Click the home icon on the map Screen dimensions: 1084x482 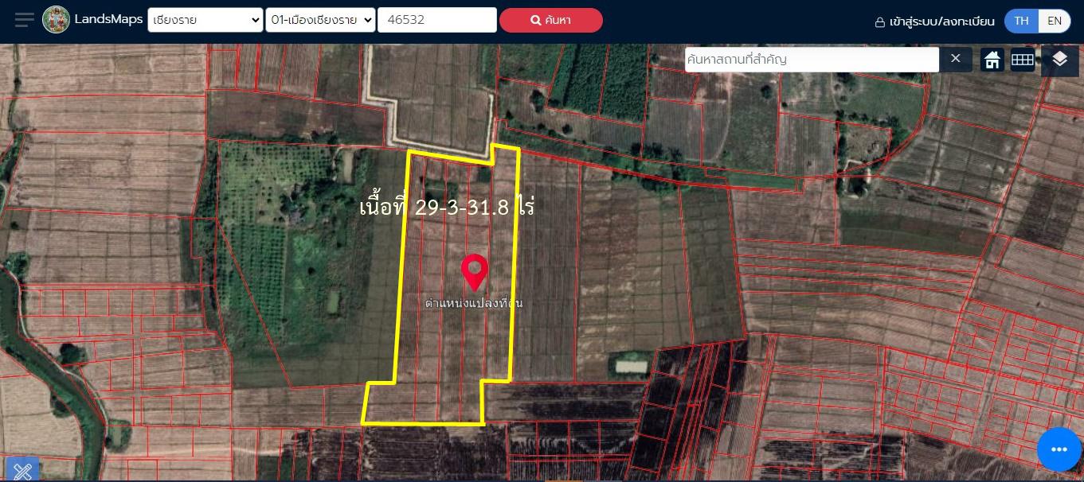coord(992,60)
